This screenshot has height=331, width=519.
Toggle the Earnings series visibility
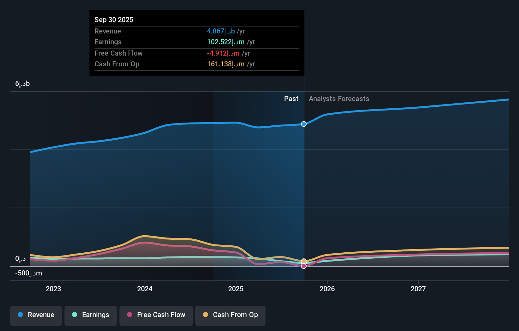pyautogui.click(x=90, y=315)
